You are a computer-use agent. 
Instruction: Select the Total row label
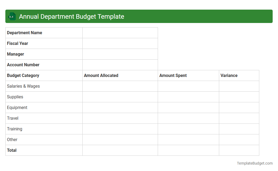12,150
